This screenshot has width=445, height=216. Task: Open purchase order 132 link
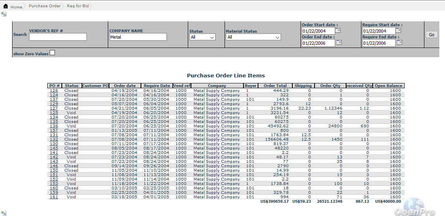coord(54,139)
